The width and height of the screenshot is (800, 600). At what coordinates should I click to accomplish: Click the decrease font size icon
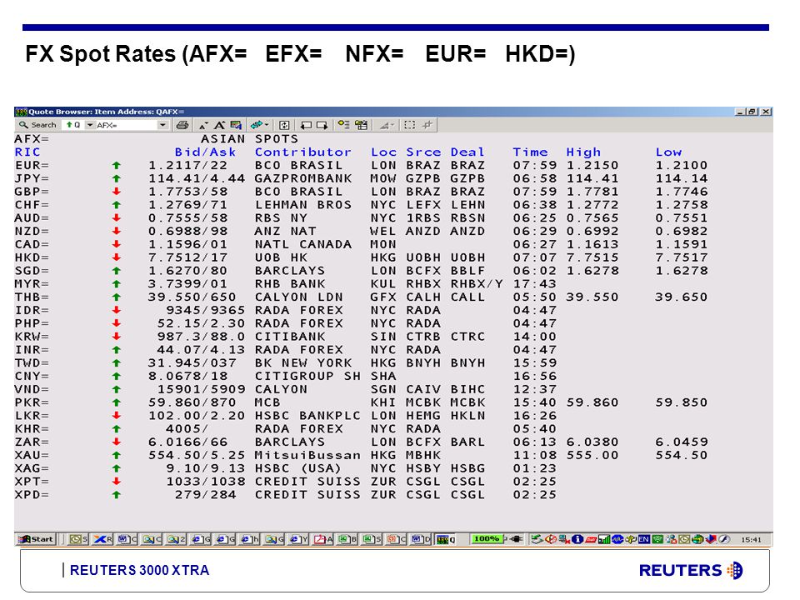pyautogui.click(x=203, y=125)
